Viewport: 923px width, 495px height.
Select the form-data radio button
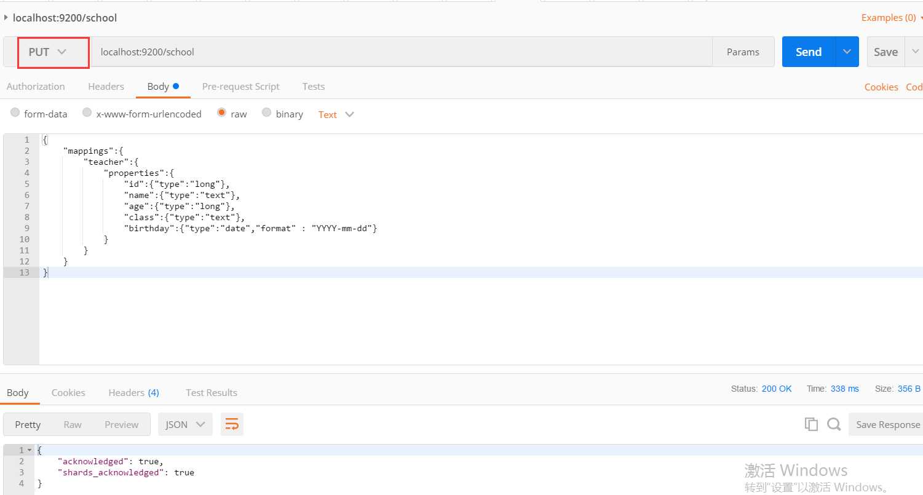pyautogui.click(x=15, y=113)
